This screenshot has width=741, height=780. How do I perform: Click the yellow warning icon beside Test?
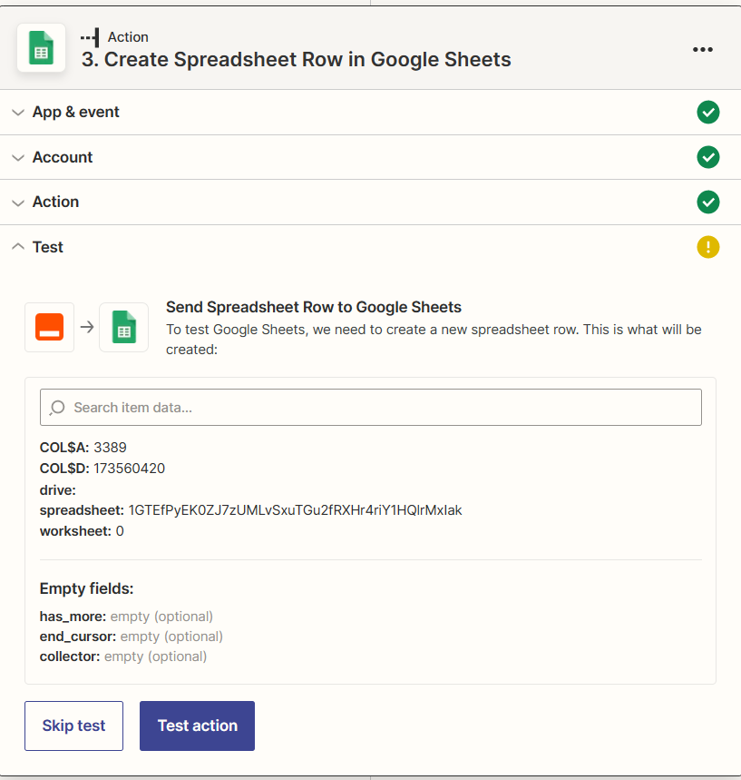(x=707, y=247)
